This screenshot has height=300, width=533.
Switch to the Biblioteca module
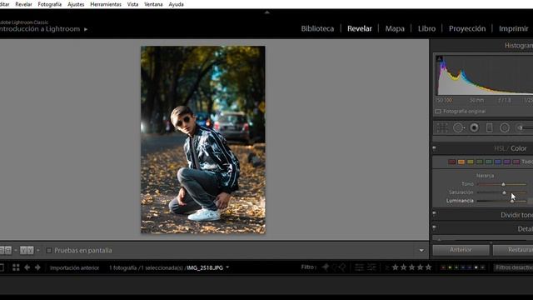click(317, 28)
